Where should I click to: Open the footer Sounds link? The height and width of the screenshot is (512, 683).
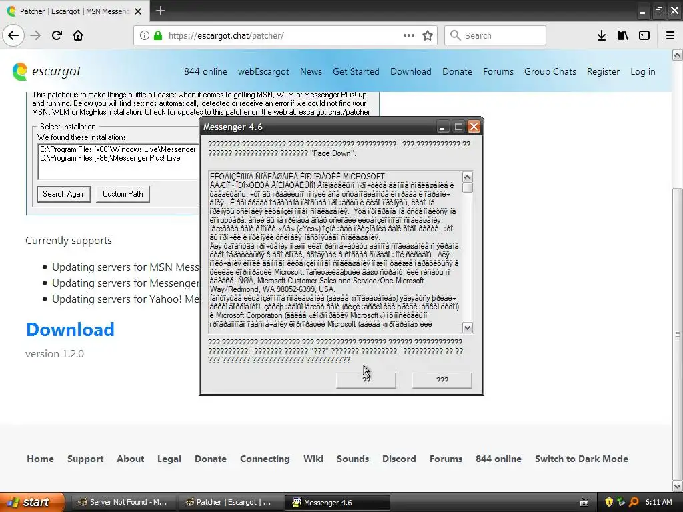[x=353, y=459]
